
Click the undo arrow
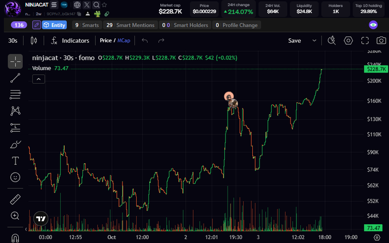[145, 40]
